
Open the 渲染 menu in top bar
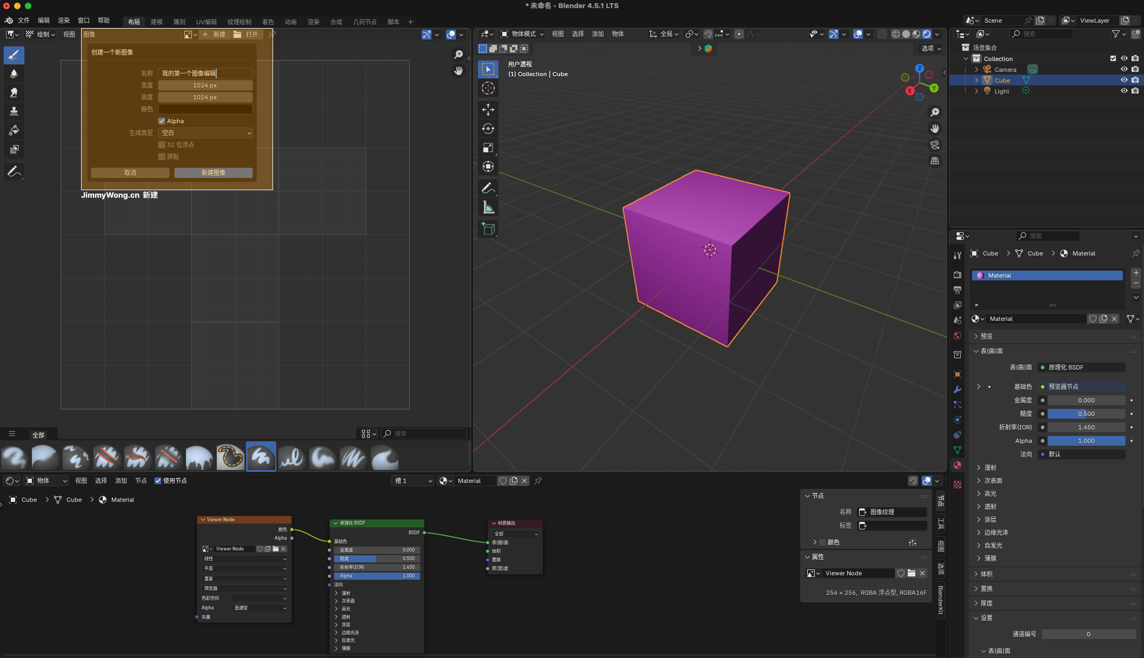(x=64, y=21)
